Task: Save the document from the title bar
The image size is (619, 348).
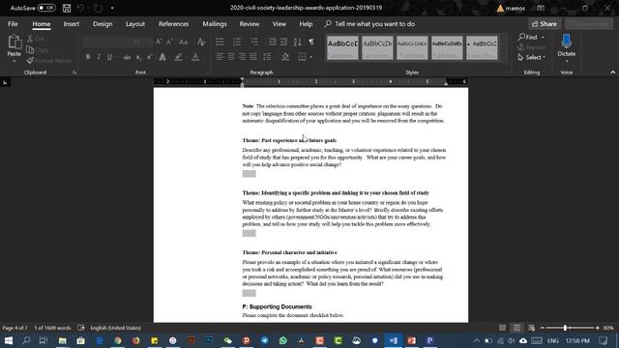Action: pos(67,8)
